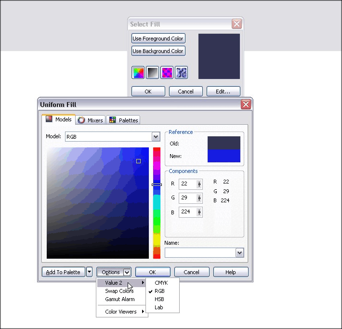This screenshot has height=329, width=342.
Task: Click the vertical hue slider handle
Action: pyautogui.click(x=157, y=184)
